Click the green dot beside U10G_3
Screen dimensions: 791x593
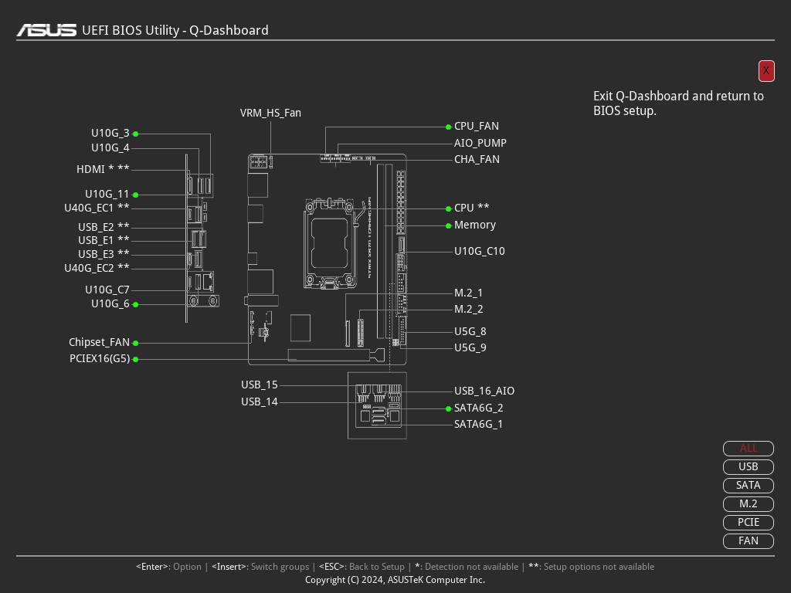click(x=135, y=134)
